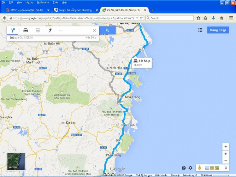The height and width of the screenshot is (177, 236).
Task: Zoom out the map with minus
Action: pyautogui.click(x=226, y=160)
